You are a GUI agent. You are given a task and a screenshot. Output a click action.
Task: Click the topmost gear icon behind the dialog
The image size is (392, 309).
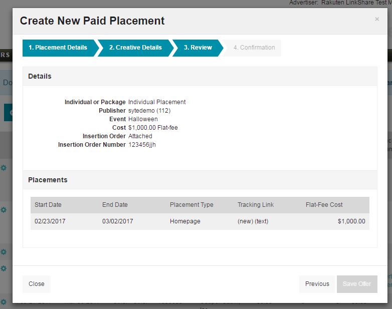click(4, 168)
